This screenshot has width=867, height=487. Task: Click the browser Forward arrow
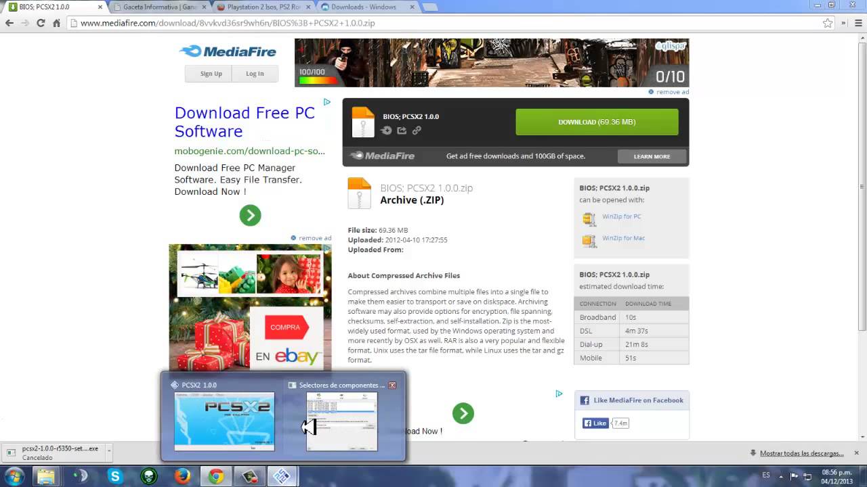pyautogui.click(x=25, y=23)
